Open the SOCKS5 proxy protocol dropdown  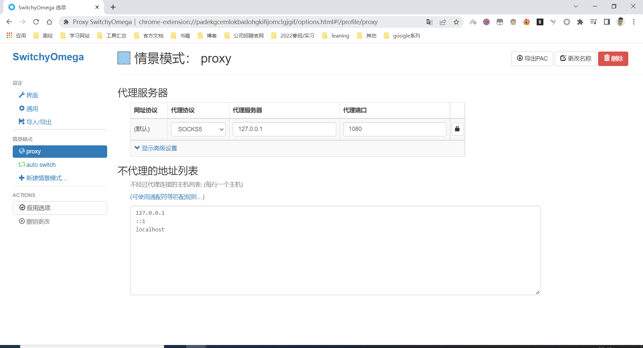[x=198, y=129]
